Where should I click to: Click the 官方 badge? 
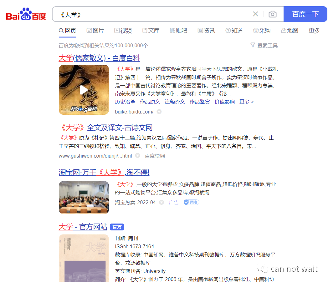117,227
